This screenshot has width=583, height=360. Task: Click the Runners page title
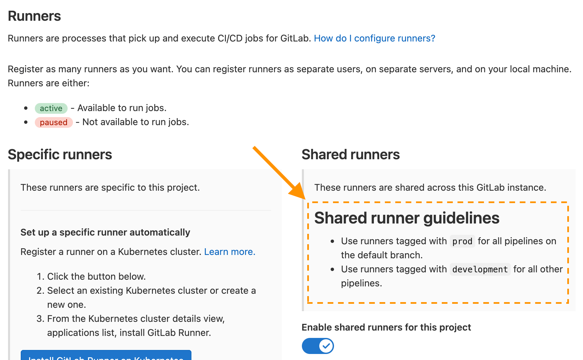coord(34,16)
